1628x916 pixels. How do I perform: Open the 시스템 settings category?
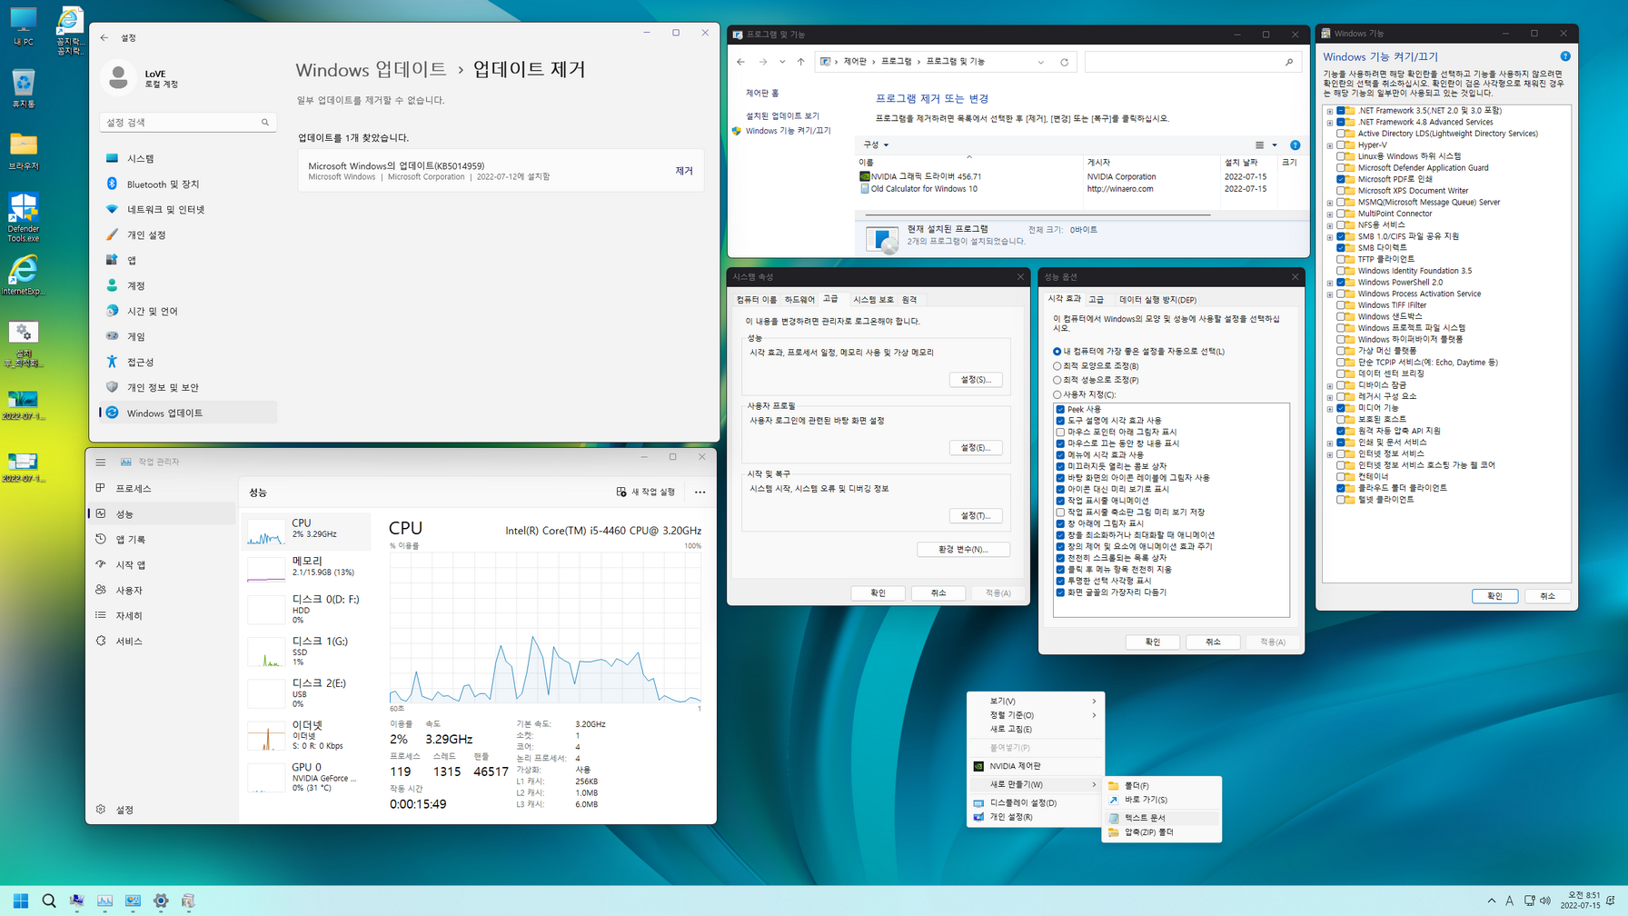click(x=187, y=158)
